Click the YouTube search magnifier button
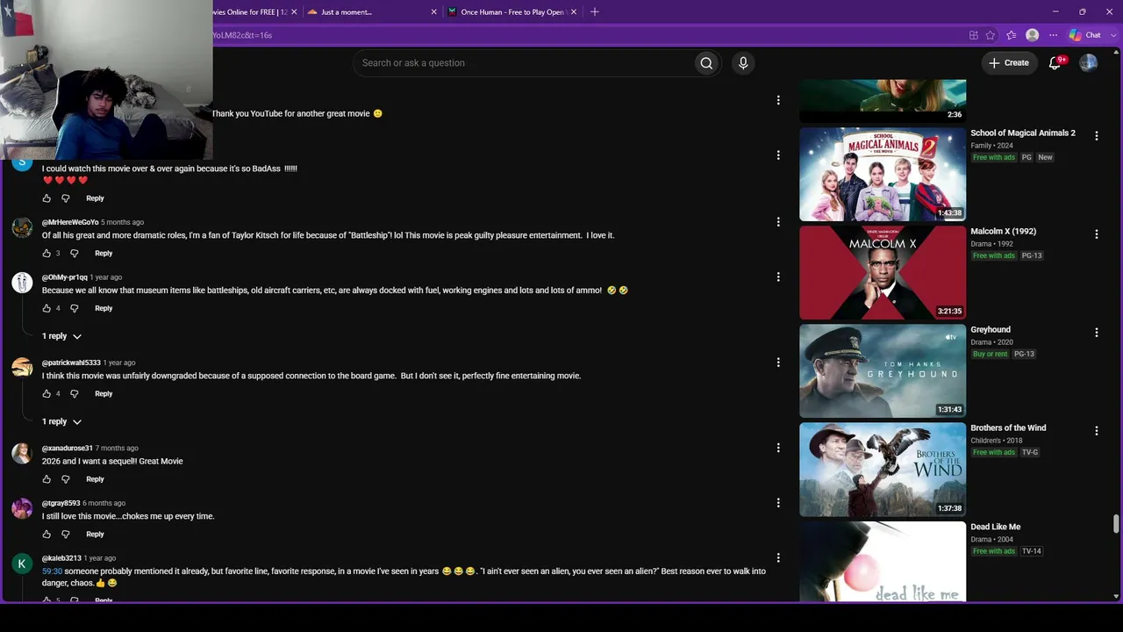Screen dimensions: 1123x632 [706, 63]
